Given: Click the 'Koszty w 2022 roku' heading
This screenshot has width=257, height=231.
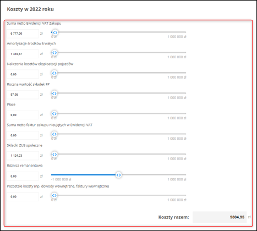Looking at the screenshot, I should point(30,9).
